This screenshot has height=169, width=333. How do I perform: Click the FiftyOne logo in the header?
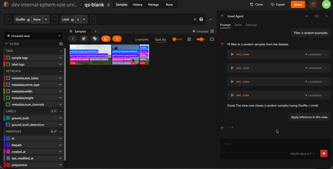pos(6,4)
